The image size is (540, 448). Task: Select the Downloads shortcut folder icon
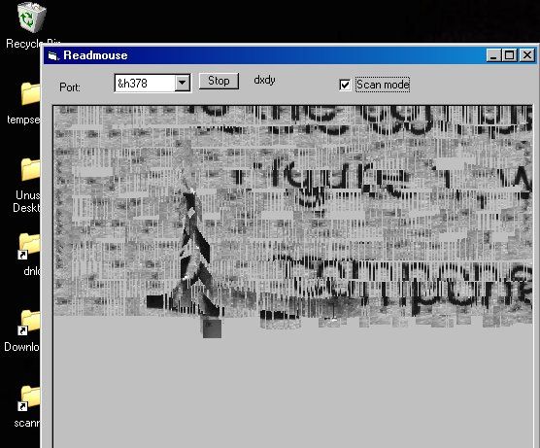(29, 322)
